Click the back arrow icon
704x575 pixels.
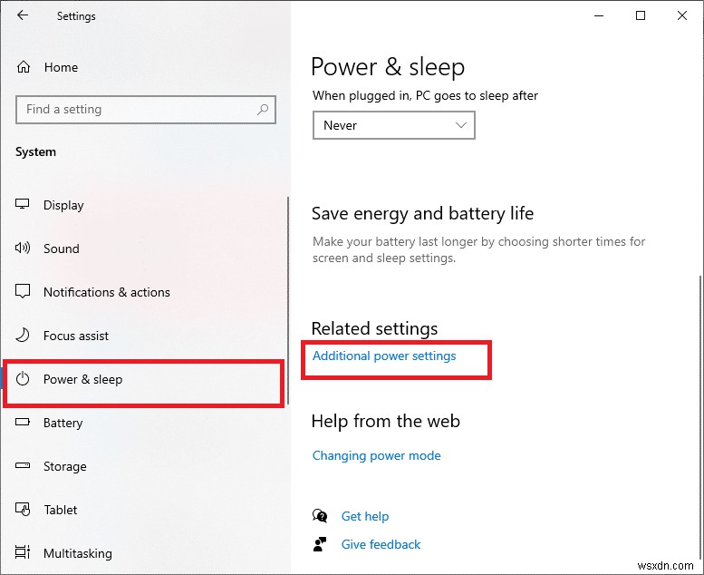(x=23, y=15)
